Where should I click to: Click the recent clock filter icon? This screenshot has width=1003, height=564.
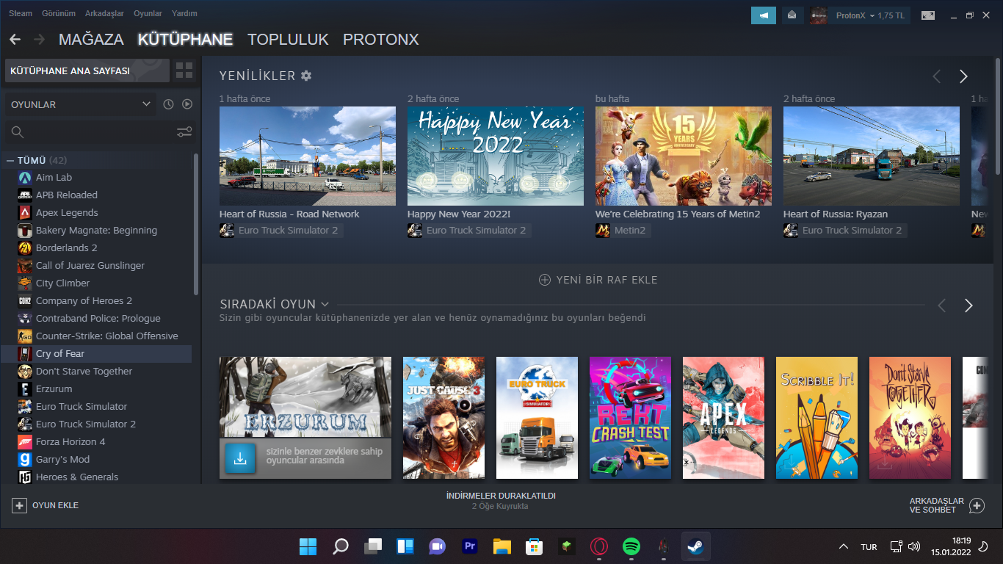click(168, 104)
